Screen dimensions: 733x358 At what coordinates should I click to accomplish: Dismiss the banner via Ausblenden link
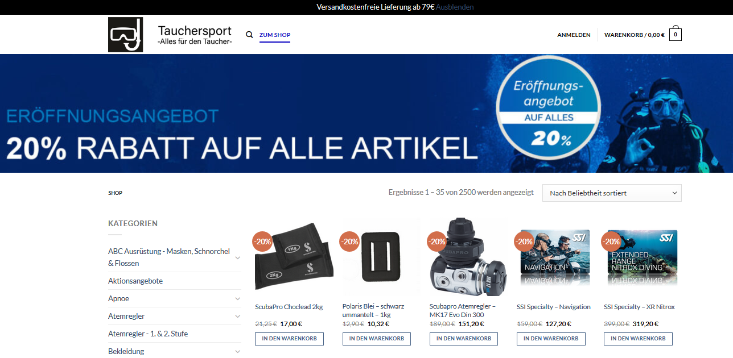pyautogui.click(x=455, y=7)
